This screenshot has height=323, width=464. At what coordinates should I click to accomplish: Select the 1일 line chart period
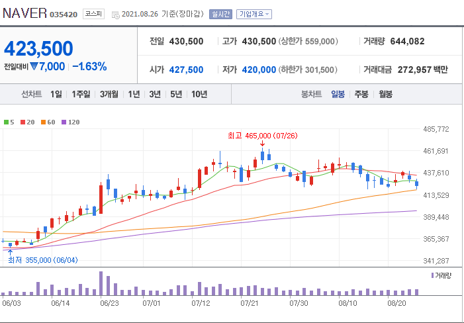56,95
